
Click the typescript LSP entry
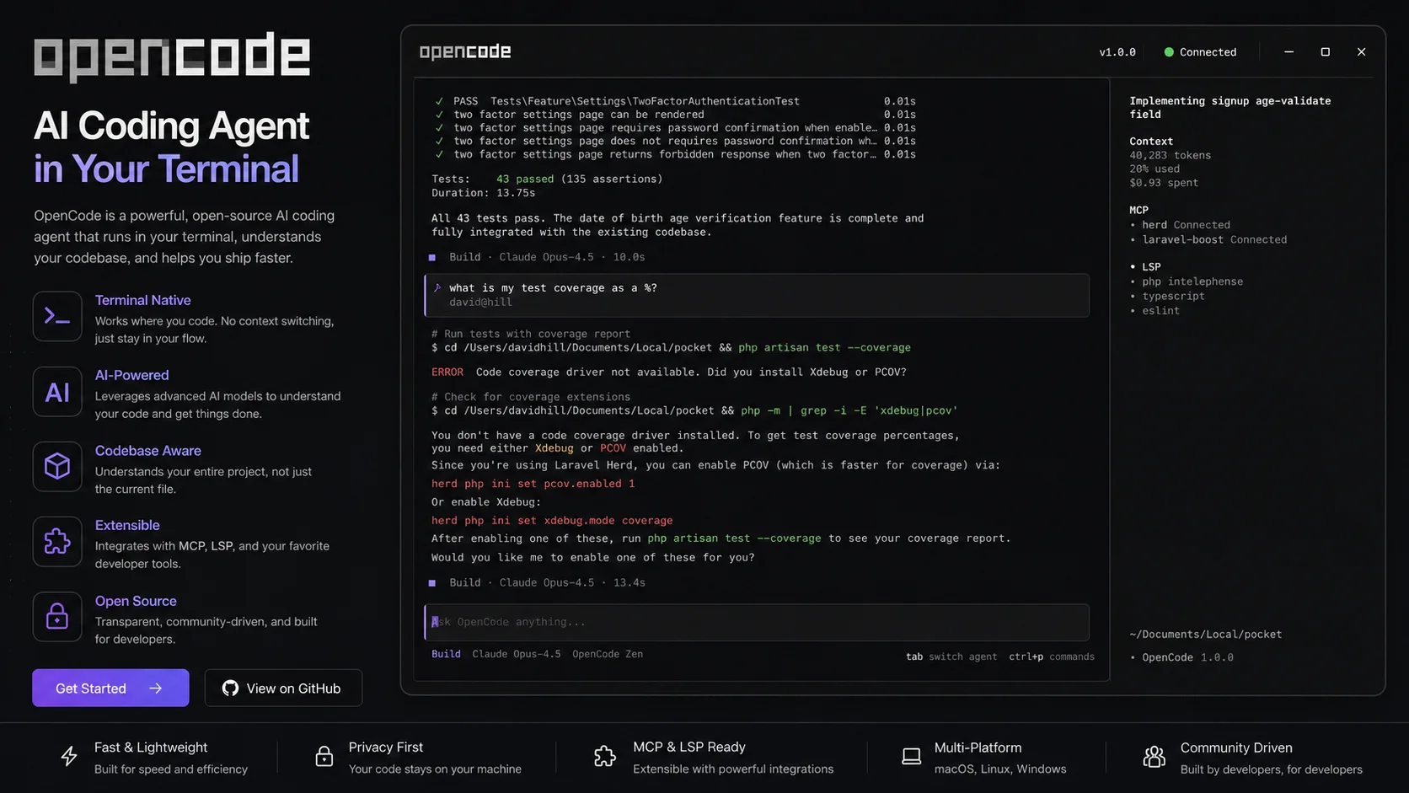click(x=1167, y=296)
